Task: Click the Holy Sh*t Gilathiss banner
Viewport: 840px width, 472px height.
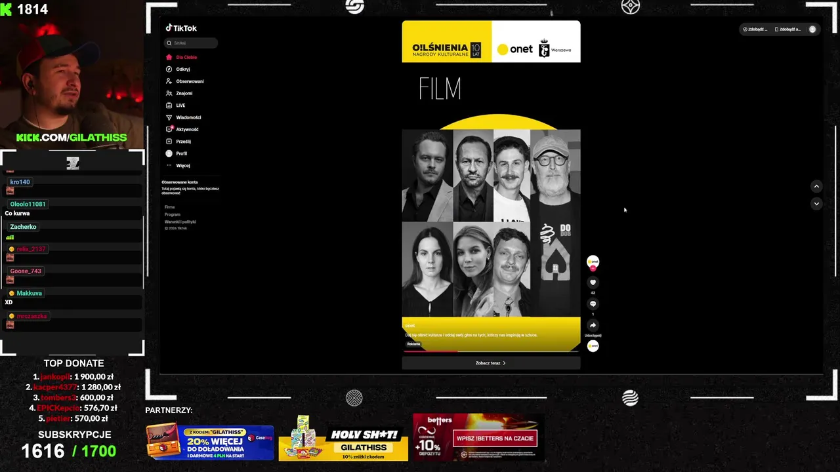Action: point(343,440)
